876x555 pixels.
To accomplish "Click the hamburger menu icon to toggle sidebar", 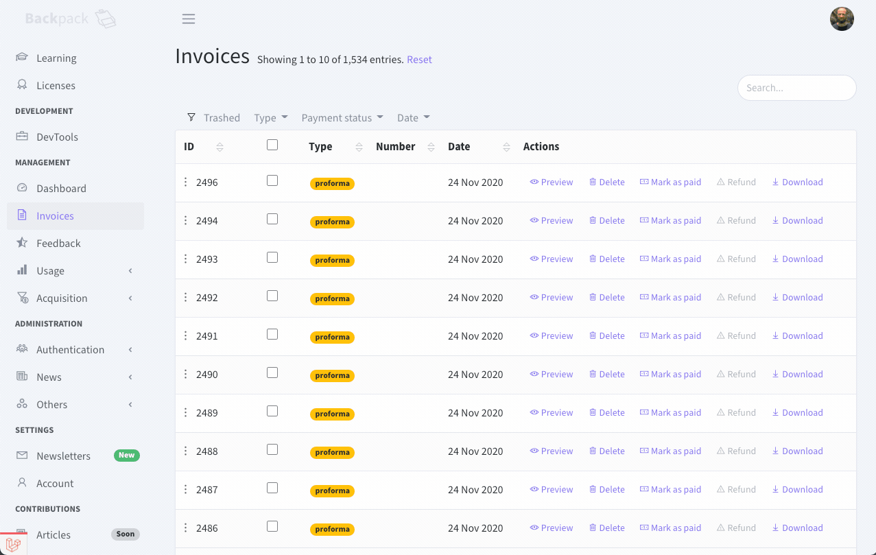I will pos(189,19).
